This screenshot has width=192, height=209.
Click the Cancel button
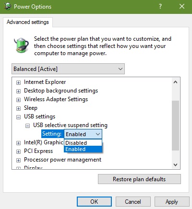133,202
